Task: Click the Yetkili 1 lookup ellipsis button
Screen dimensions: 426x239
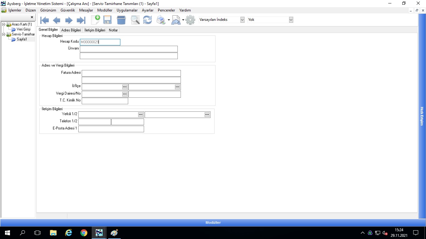Action: pyautogui.click(x=141, y=115)
